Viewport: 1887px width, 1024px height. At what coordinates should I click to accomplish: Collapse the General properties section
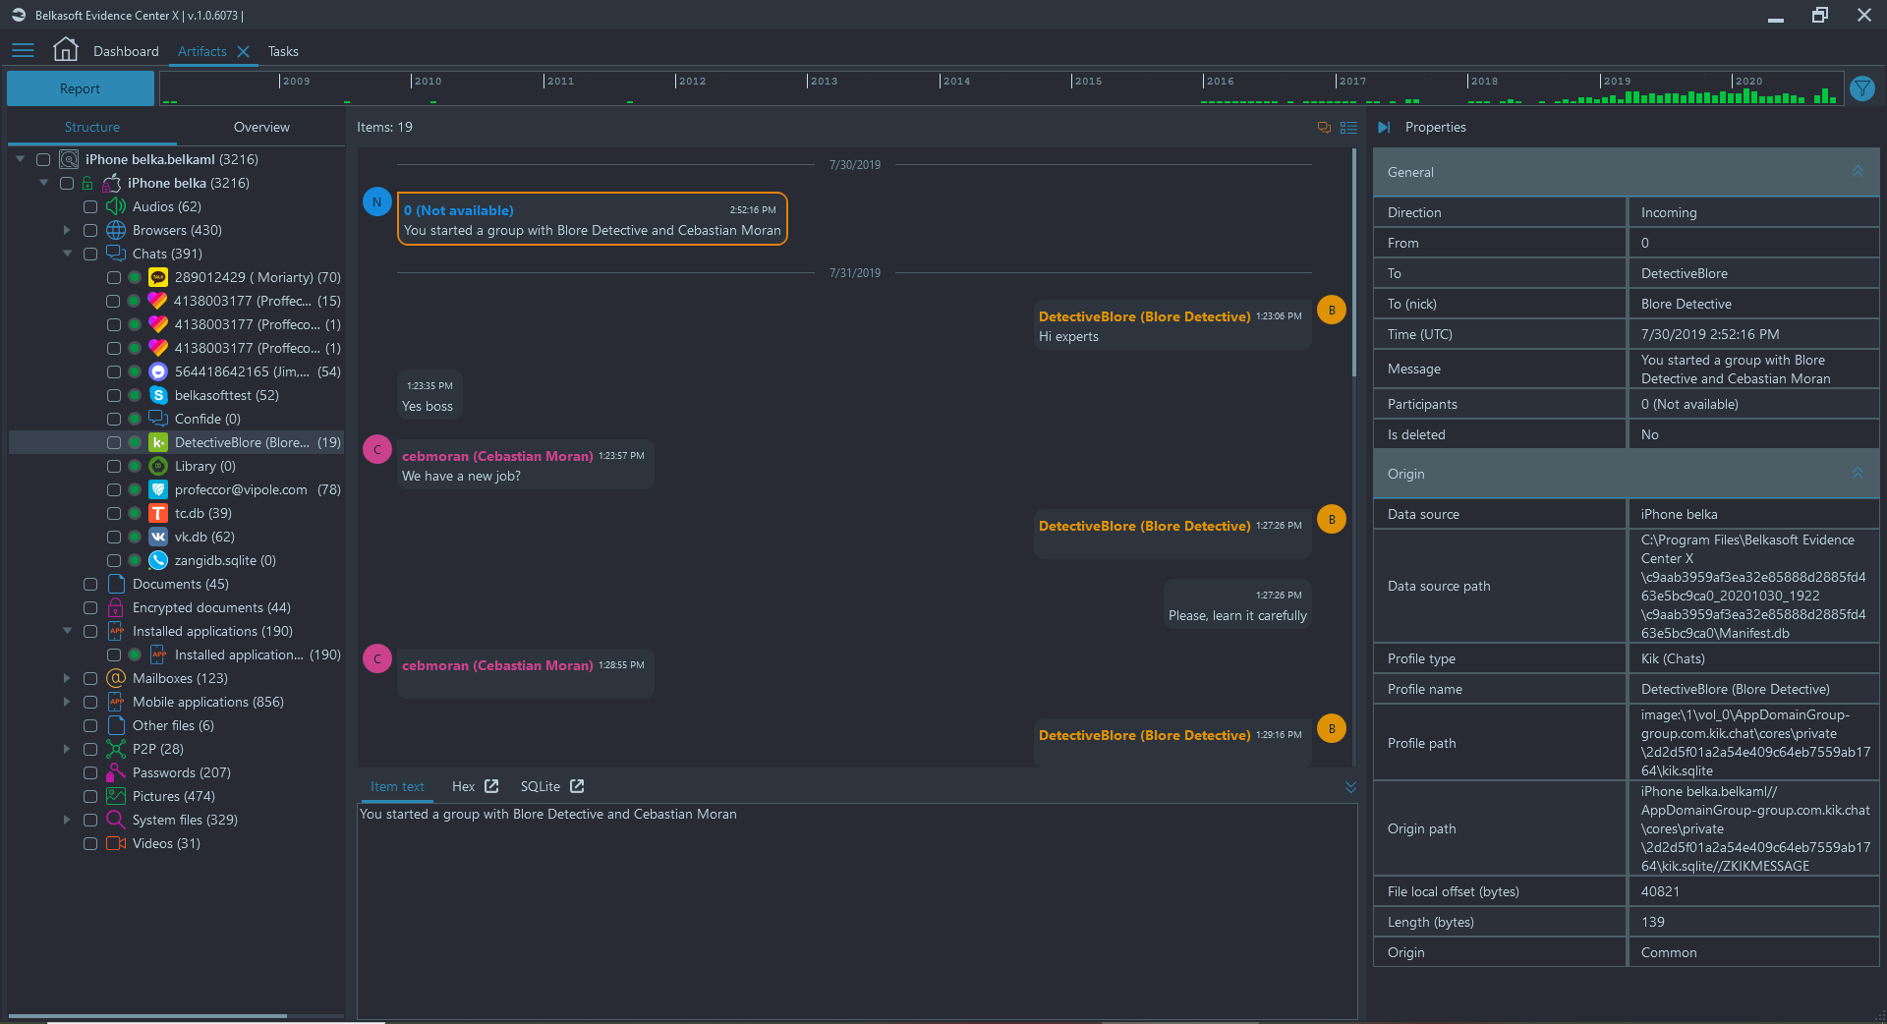pos(1858,172)
